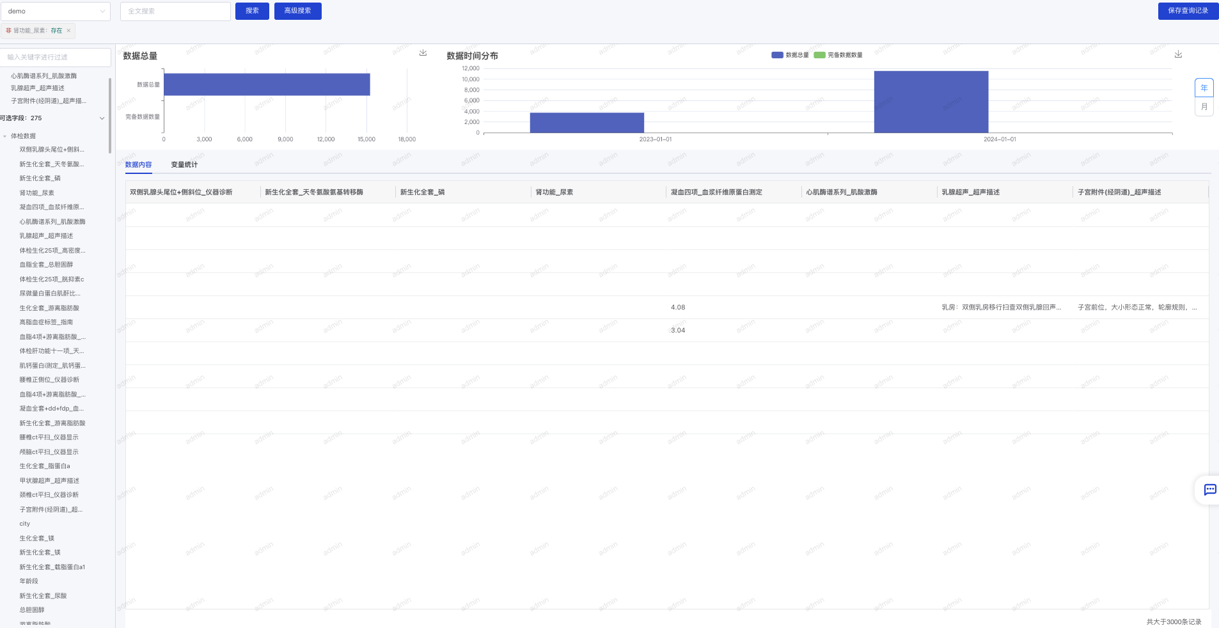
Task: Open the floating chat feedback icon
Action: click(x=1209, y=490)
